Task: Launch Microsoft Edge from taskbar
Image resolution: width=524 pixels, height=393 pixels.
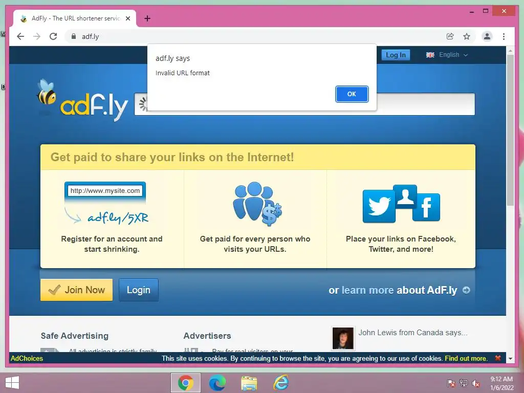Action: pyautogui.click(x=217, y=383)
